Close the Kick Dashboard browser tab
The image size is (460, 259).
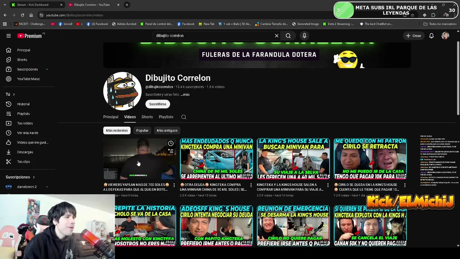click(x=61, y=5)
